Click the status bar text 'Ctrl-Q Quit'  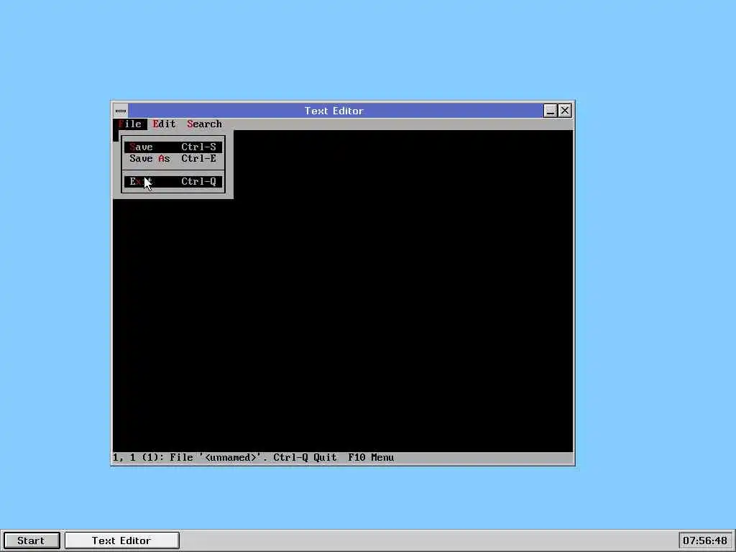click(x=305, y=458)
